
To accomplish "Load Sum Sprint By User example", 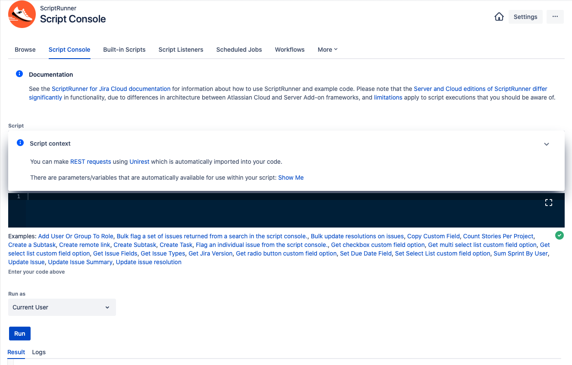I will (521, 253).
